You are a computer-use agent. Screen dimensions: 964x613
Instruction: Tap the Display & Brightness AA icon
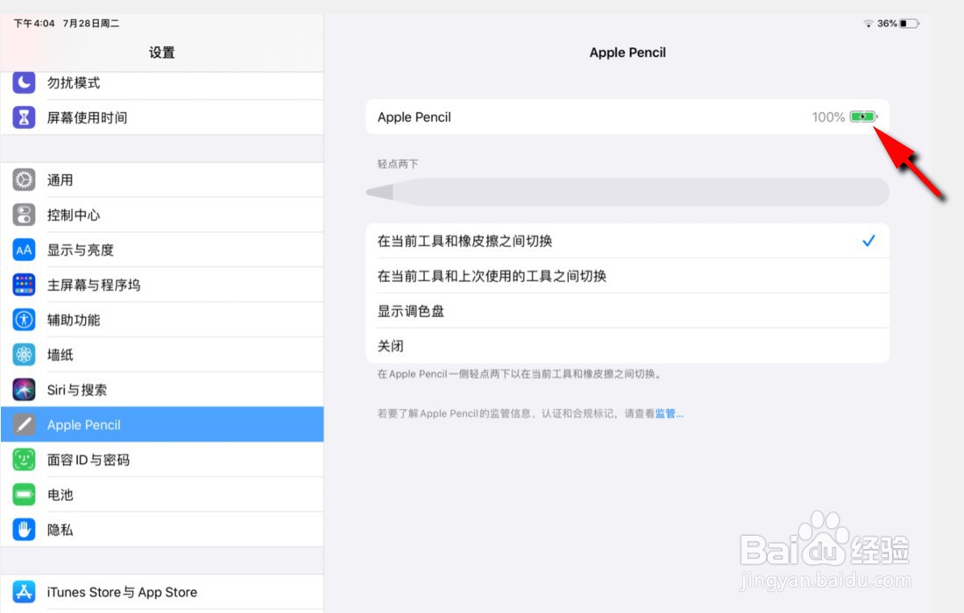click(x=24, y=250)
